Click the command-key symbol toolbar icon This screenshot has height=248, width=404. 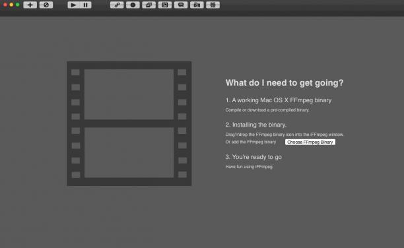click(213, 5)
